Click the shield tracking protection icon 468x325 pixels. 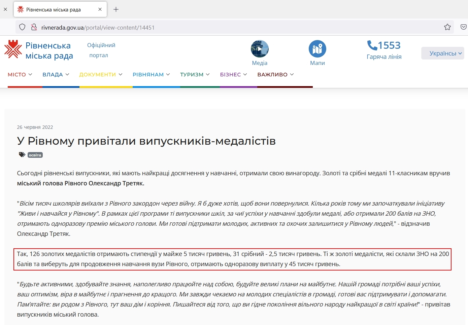tap(22, 27)
